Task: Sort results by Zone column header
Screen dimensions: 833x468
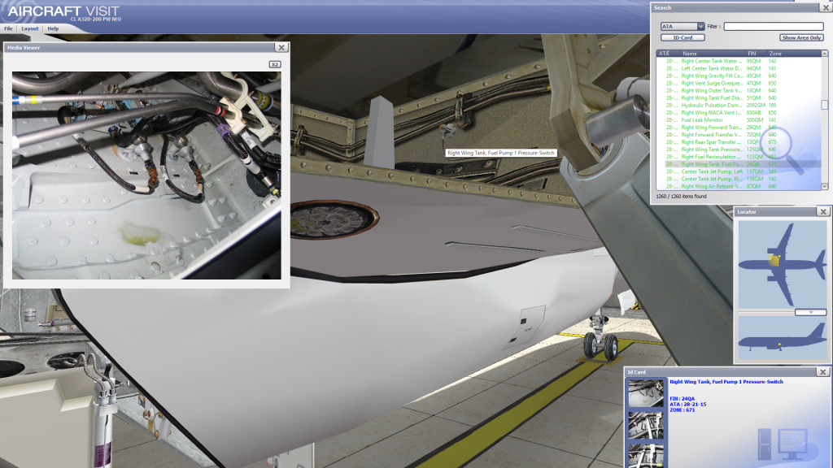Action: click(x=794, y=53)
